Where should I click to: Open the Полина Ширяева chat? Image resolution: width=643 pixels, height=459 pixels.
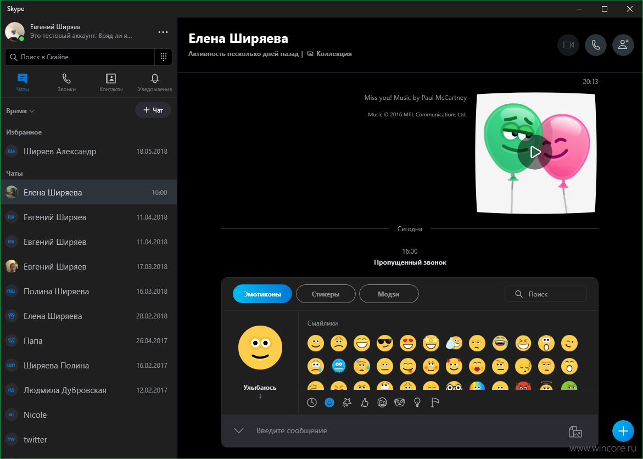(88, 291)
